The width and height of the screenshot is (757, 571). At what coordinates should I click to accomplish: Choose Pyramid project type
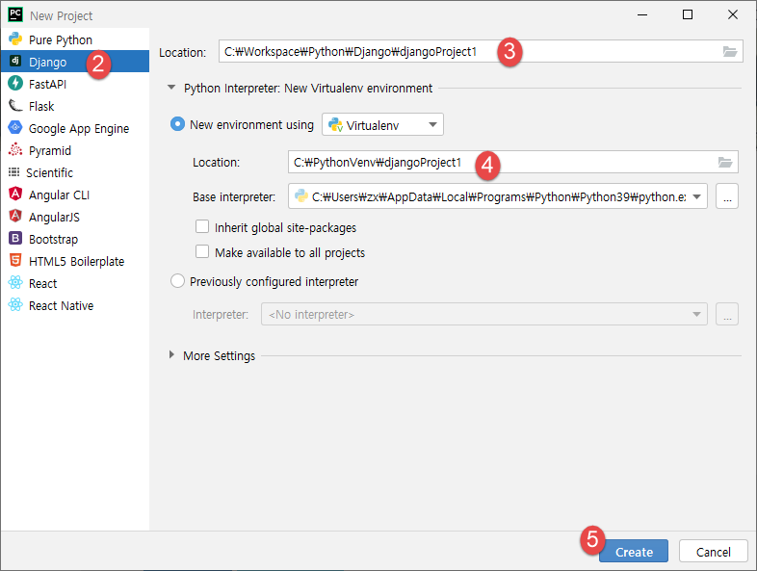tap(75, 150)
